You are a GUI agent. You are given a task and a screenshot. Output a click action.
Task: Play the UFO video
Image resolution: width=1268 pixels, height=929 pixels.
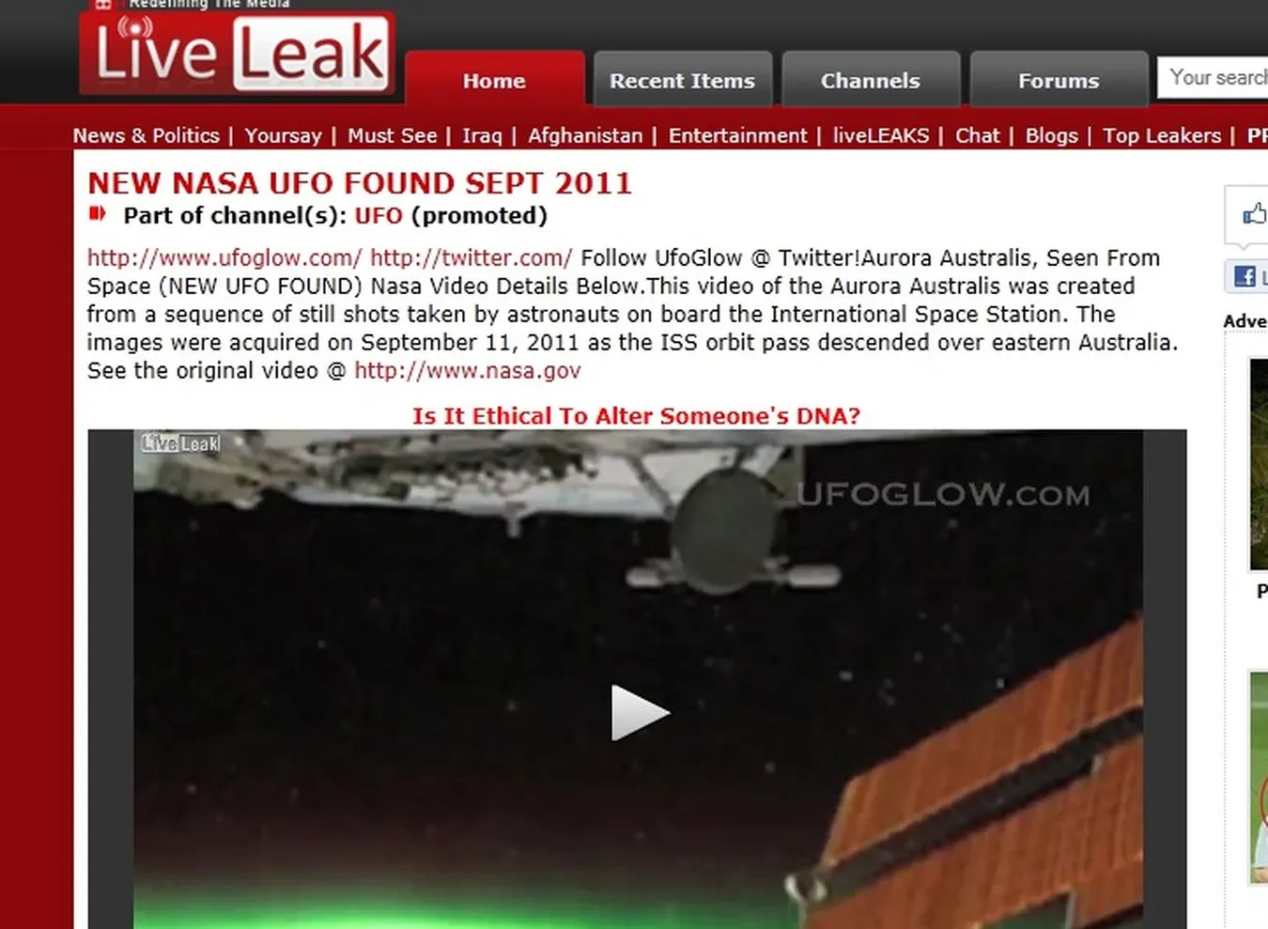(x=640, y=712)
